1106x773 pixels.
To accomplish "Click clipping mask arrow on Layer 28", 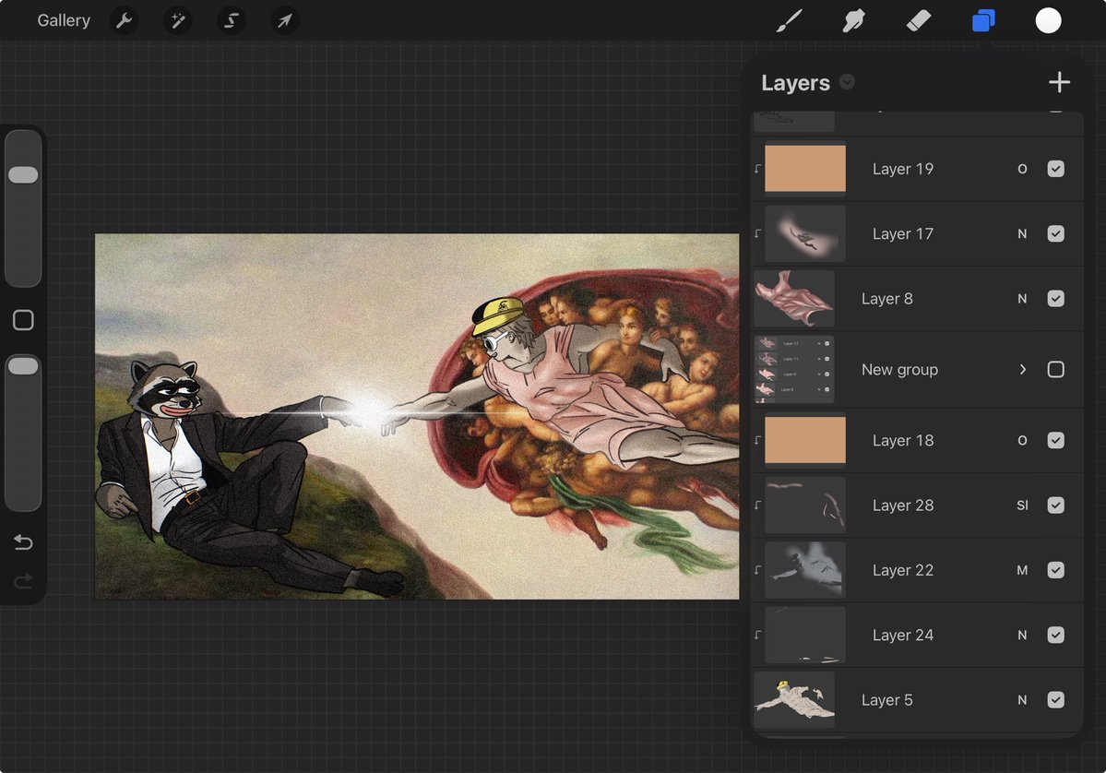I will pyautogui.click(x=757, y=505).
